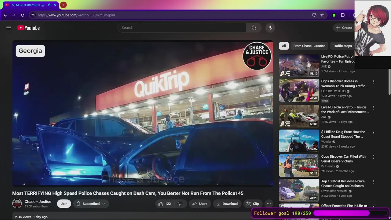
Task: Close the YouTube browser tab
Action: coord(55,5)
